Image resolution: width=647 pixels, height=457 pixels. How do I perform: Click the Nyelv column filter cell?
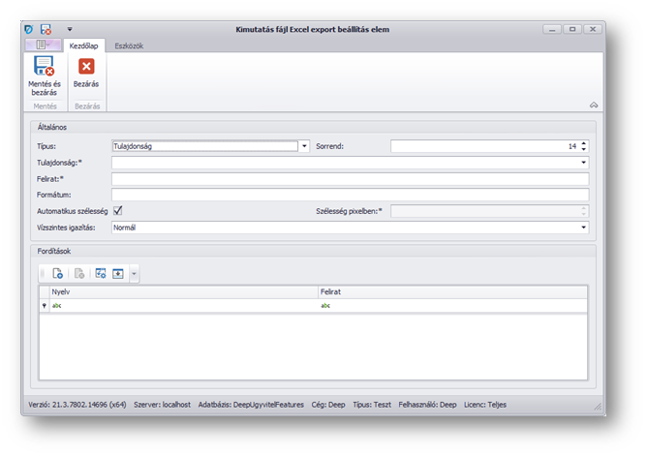[x=182, y=305]
